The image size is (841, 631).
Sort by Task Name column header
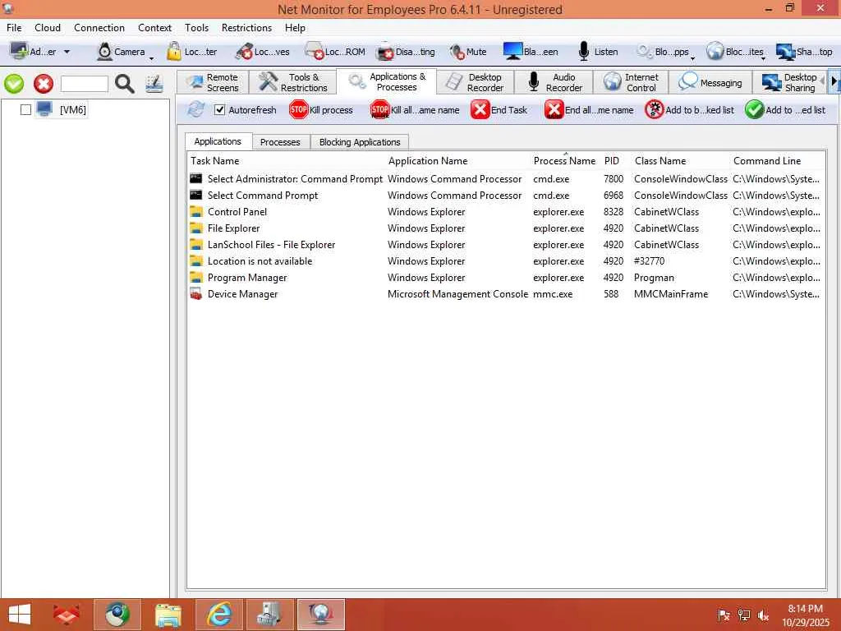215,161
